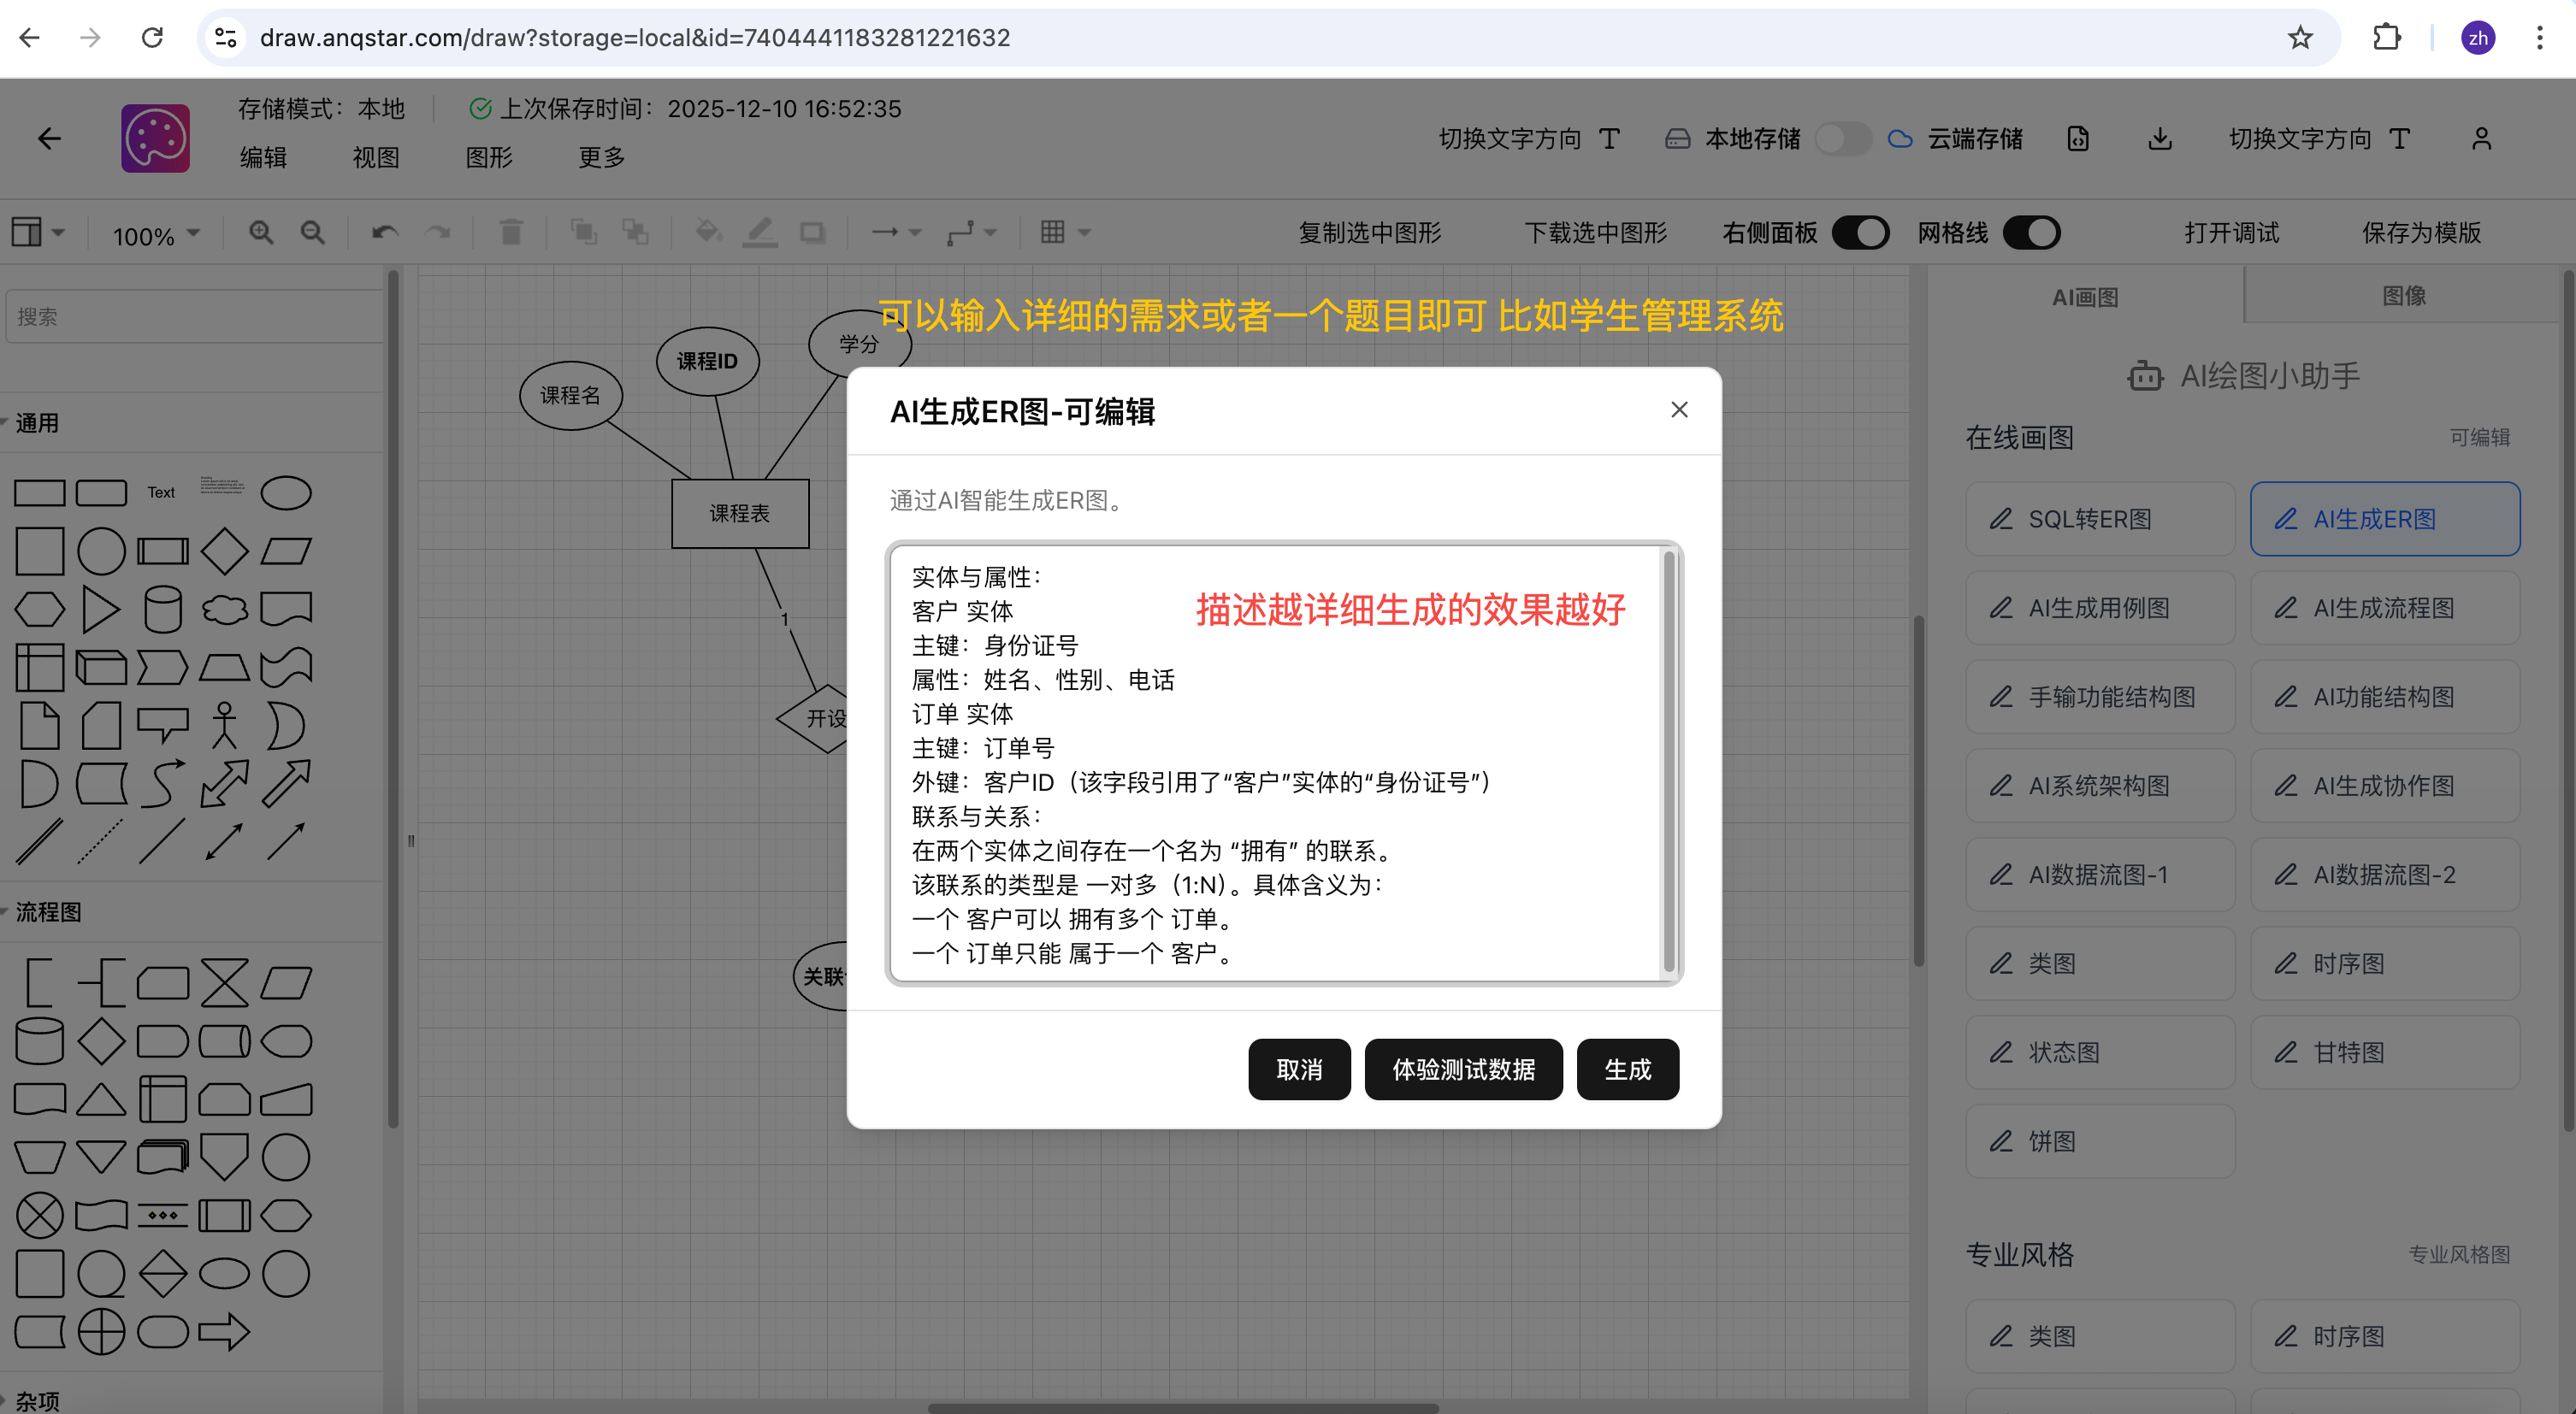Click the zoom in magnifier icon
The image size is (2576, 1414).
261,233
